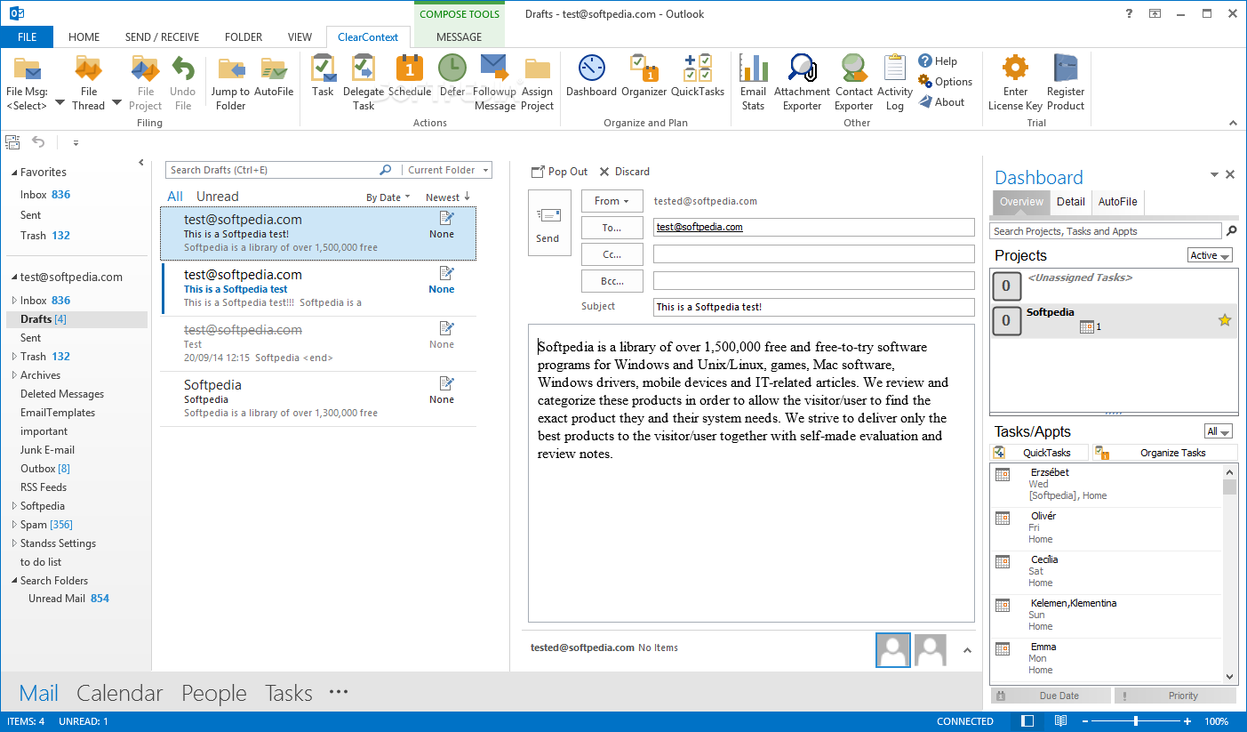Click the Followup Message icon

[x=494, y=83]
